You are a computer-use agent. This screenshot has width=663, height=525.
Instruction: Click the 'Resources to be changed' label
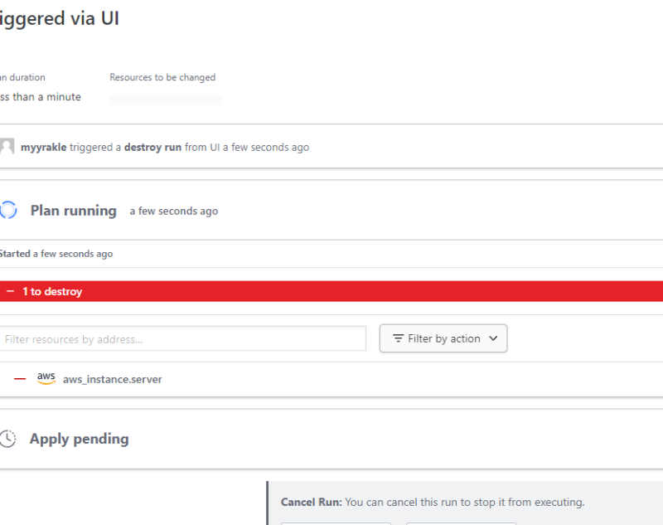pyautogui.click(x=162, y=77)
